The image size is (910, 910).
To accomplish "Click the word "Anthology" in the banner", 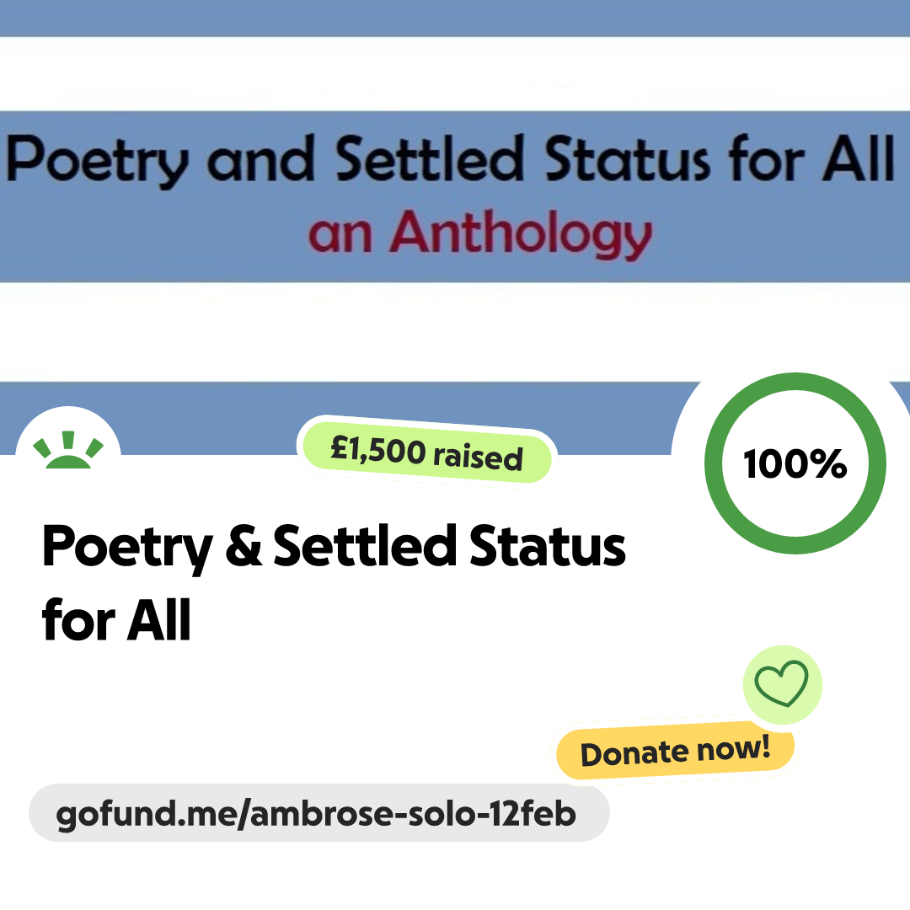I will click(x=521, y=232).
